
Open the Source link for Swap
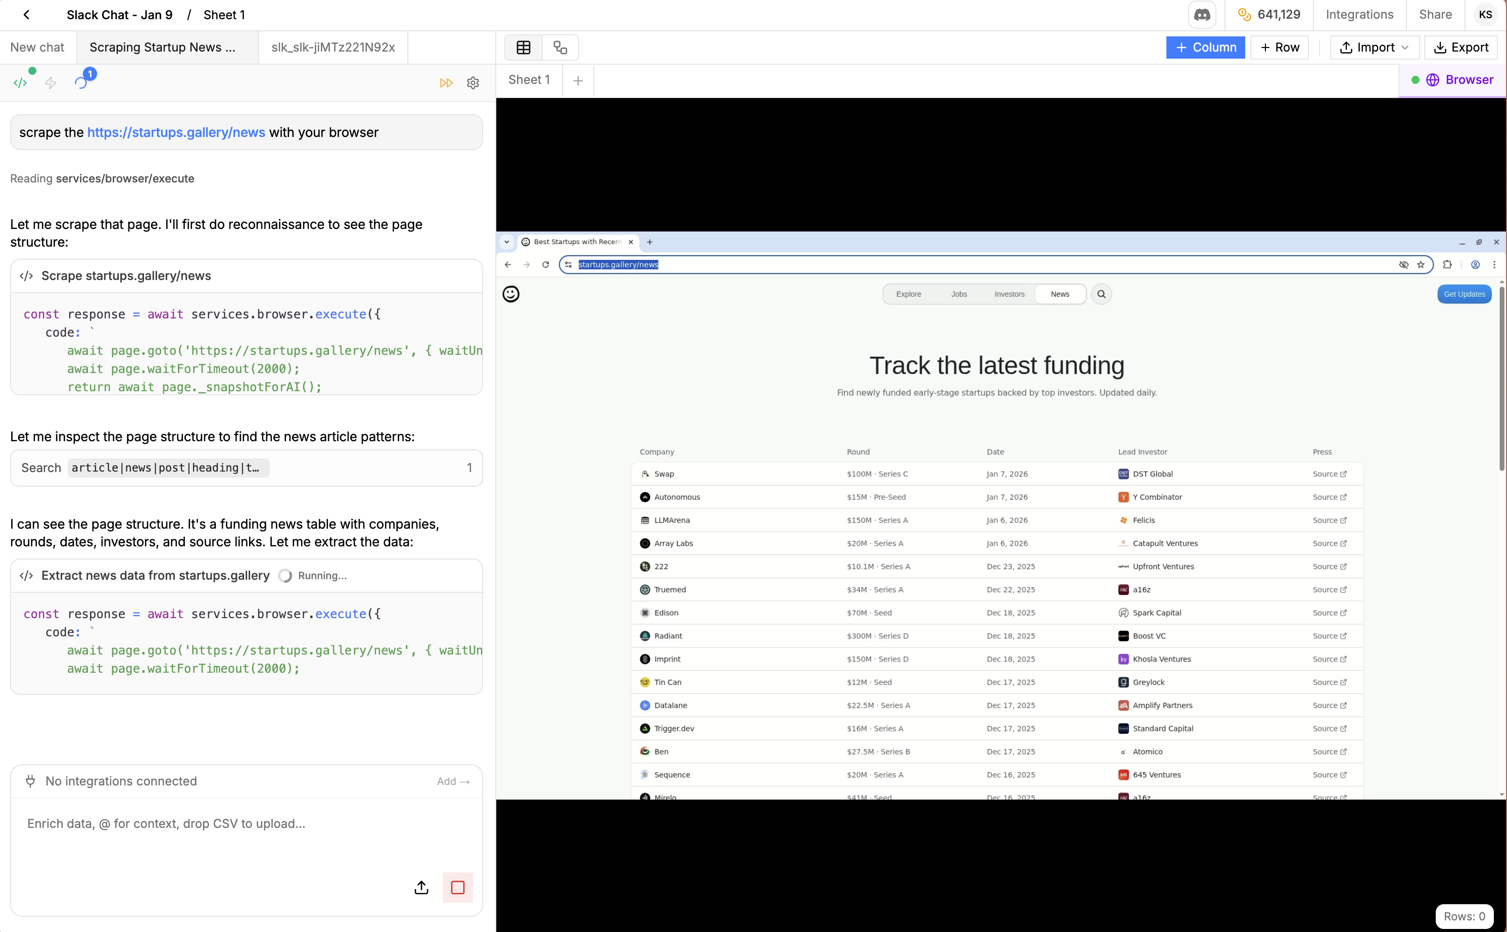(x=1329, y=474)
